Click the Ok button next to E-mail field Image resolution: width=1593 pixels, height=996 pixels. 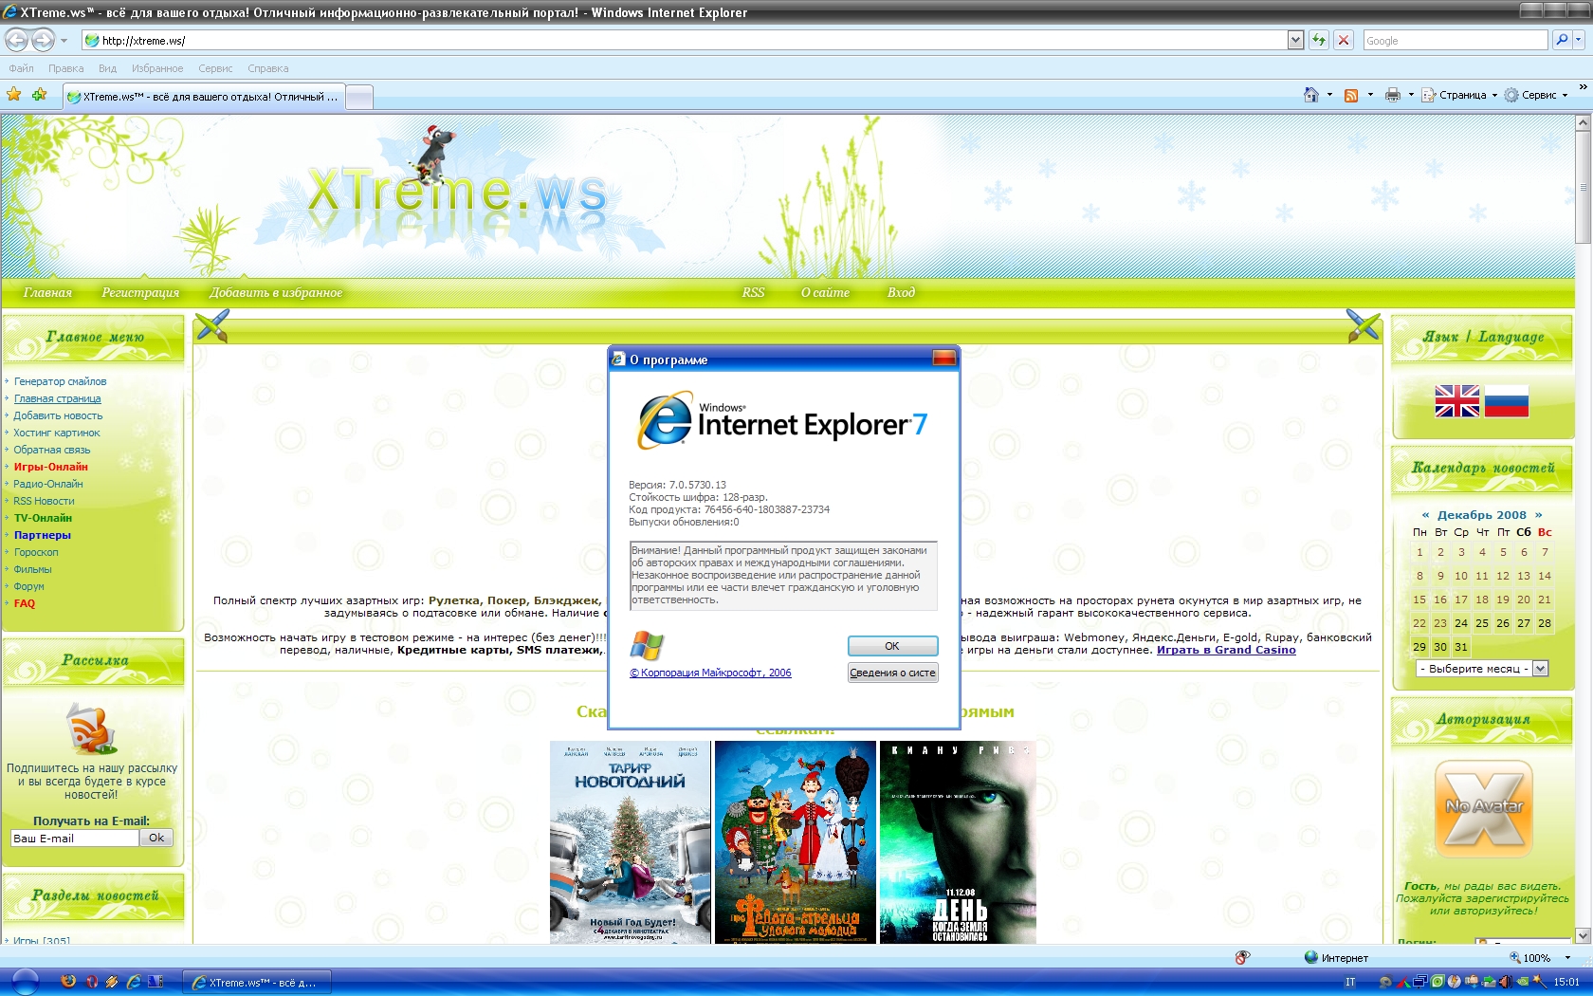[x=156, y=838]
